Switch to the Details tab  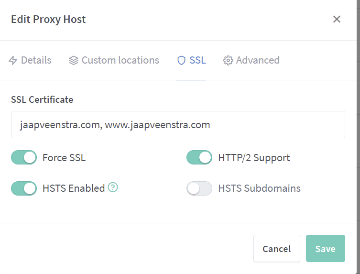point(36,61)
